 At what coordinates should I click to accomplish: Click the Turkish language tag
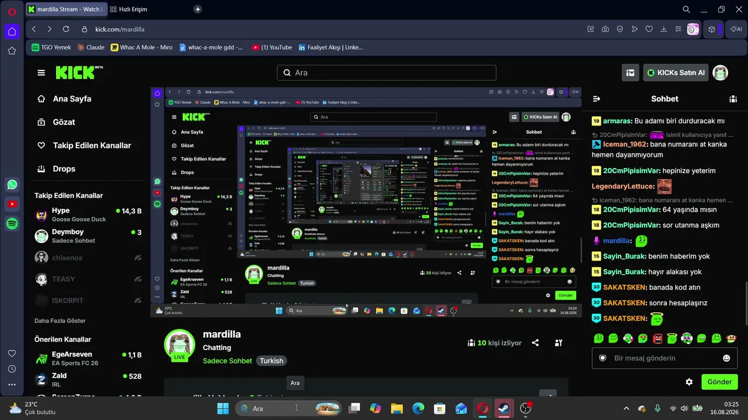(x=271, y=361)
